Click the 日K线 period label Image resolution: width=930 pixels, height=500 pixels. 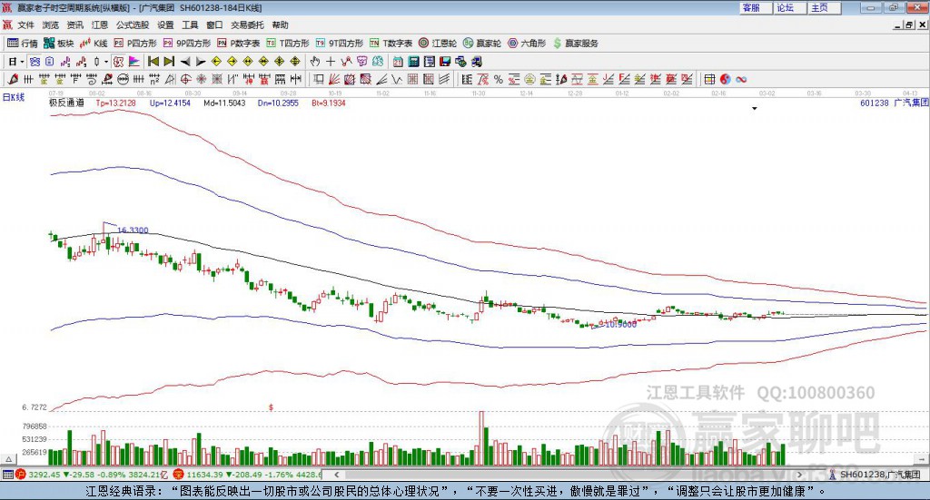(x=14, y=98)
